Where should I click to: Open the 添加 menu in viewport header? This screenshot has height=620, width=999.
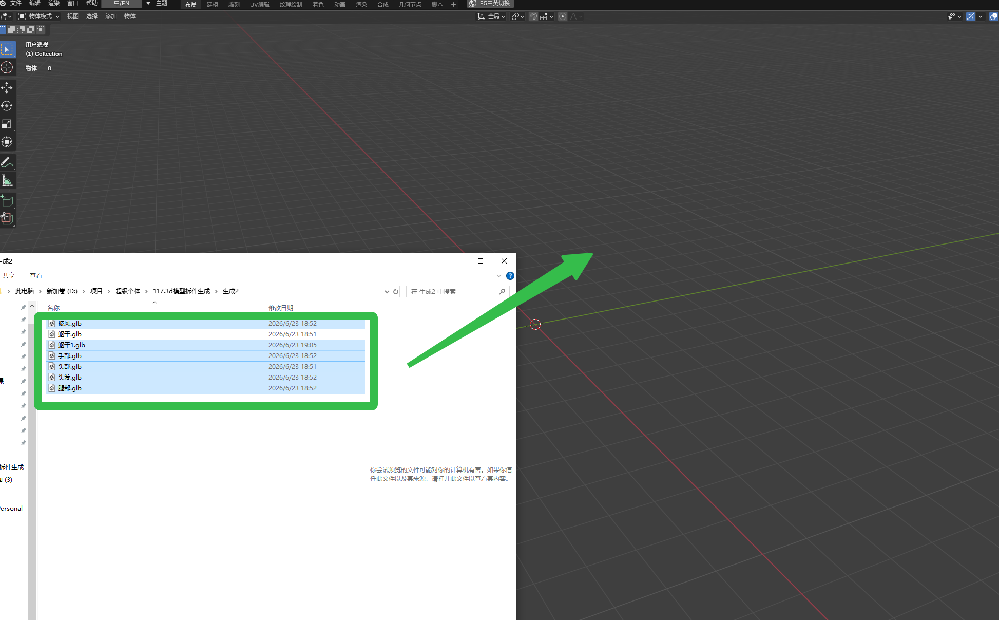tap(111, 16)
